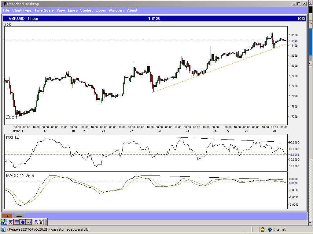Viewport: 313px width, 234px height.
Task: Click the Internet zone globe icon
Action: point(270,229)
